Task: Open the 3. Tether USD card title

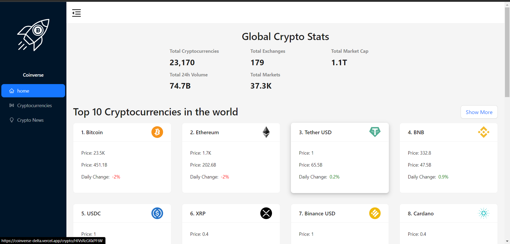Action: (315, 132)
